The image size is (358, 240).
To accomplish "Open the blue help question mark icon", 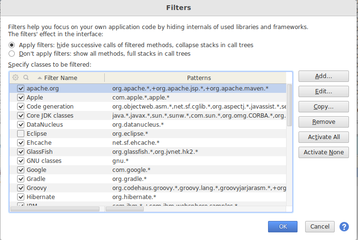I will point(344,227).
